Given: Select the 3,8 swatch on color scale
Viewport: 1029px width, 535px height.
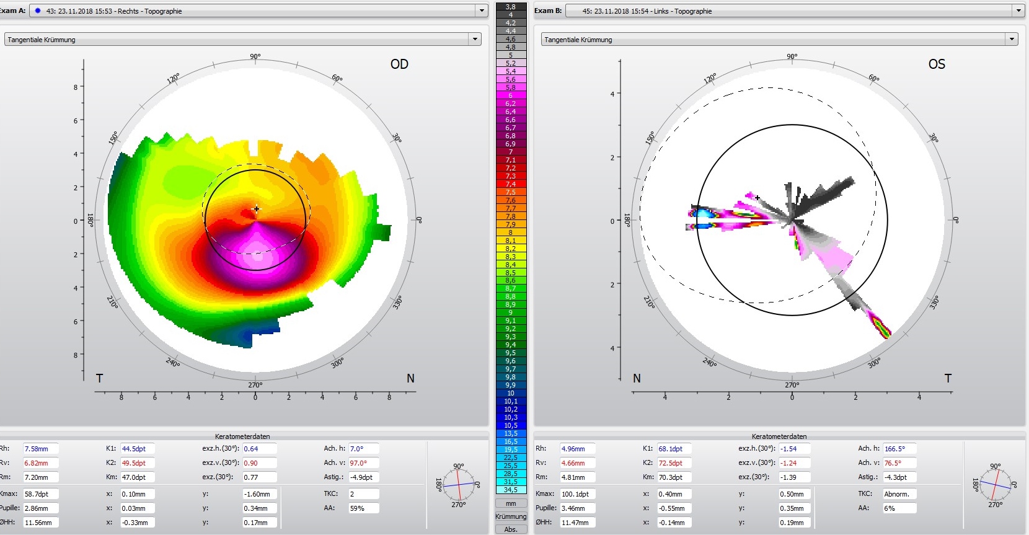Looking at the screenshot, I should click(511, 7).
